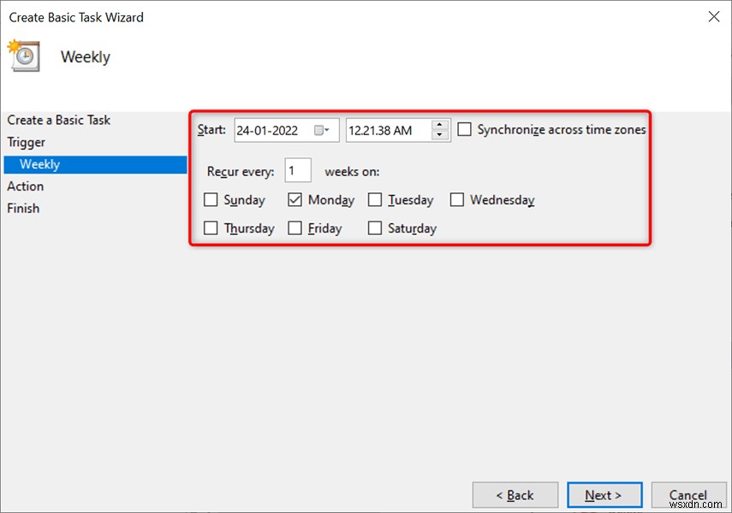The height and width of the screenshot is (513, 732).
Task: Click inside the Recur every field
Action: 298,170
